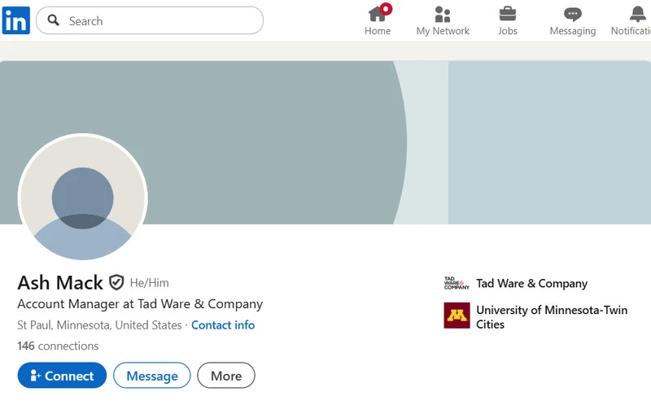Viewport: 651px width, 405px height.
Task: View the 146 connections list
Action: pyautogui.click(x=58, y=346)
